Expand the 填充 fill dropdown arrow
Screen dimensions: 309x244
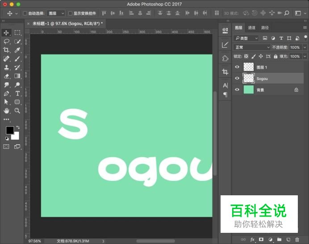pyautogui.click(x=305, y=56)
